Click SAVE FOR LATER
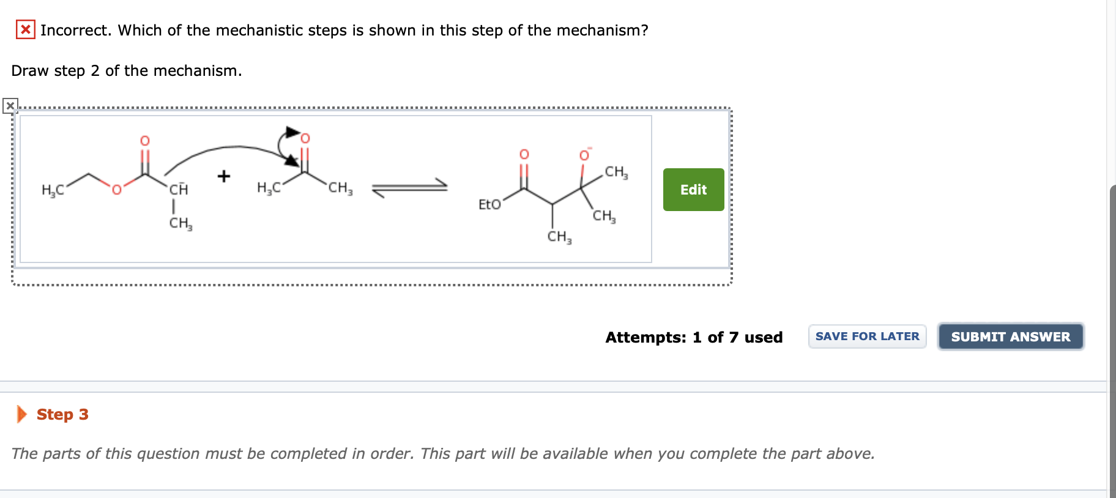The image size is (1116, 498). pos(866,336)
